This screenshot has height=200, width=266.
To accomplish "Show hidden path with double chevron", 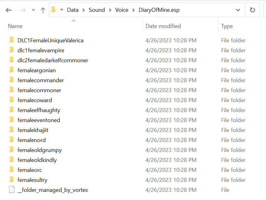I will tap(62, 10).
